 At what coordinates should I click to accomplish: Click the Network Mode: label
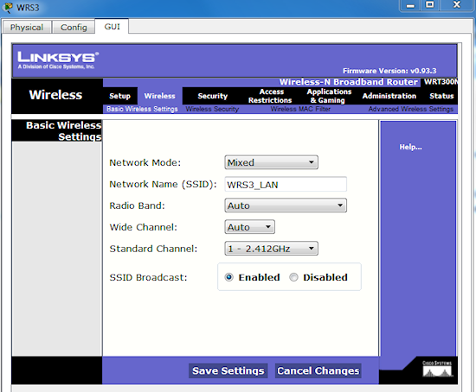145,162
